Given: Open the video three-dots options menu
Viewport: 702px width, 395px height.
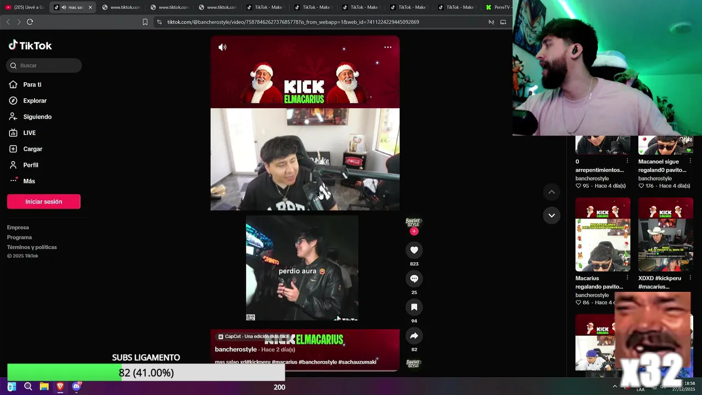Looking at the screenshot, I should click(388, 47).
